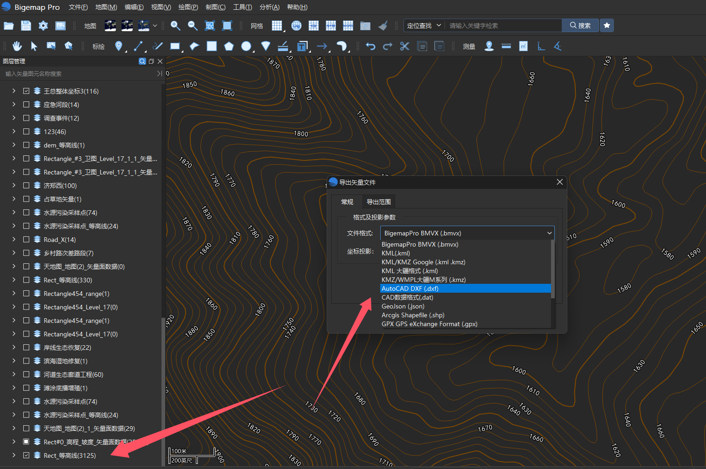The image size is (706, 469).
Task: Click the zoom out magnifier
Action: point(193,26)
